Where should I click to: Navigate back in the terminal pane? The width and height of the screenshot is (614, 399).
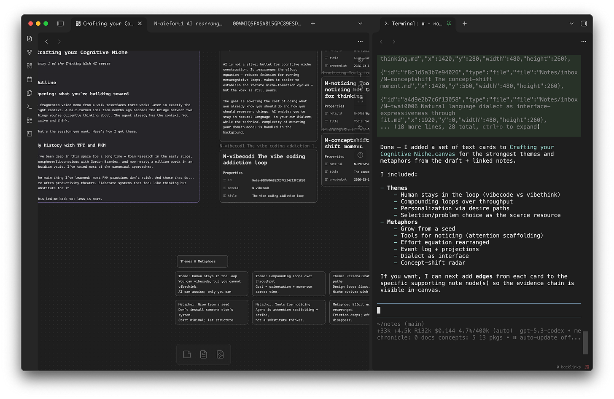point(381,41)
